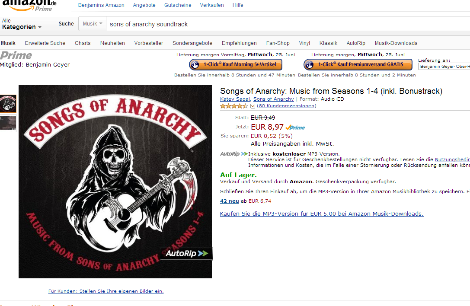The width and height of the screenshot is (470, 306).
Task: Expand the Musik search category selector
Action: [x=93, y=24]
